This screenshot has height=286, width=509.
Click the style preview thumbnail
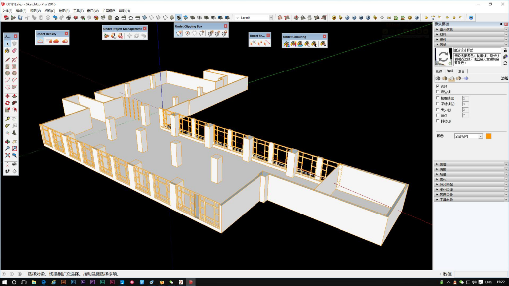[443, 57]
